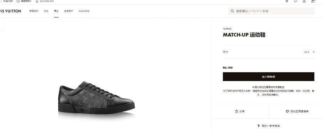The width and height of the screenshot is (324, 133).
Task: Click the Louis Vuitton logo
Action: [10, 11]
